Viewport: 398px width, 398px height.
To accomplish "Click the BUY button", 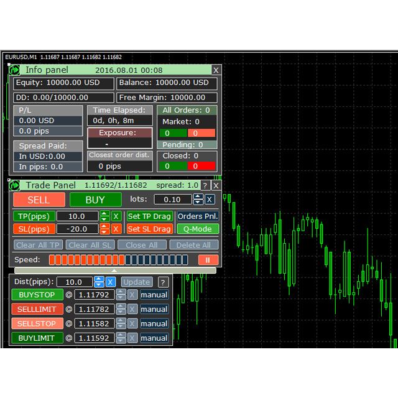I will pos(95,200).
